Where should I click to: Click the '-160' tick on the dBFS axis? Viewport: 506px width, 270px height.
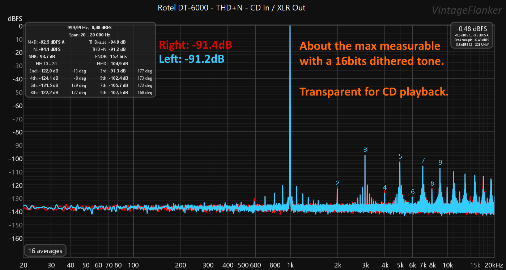(x=16, y=238)
